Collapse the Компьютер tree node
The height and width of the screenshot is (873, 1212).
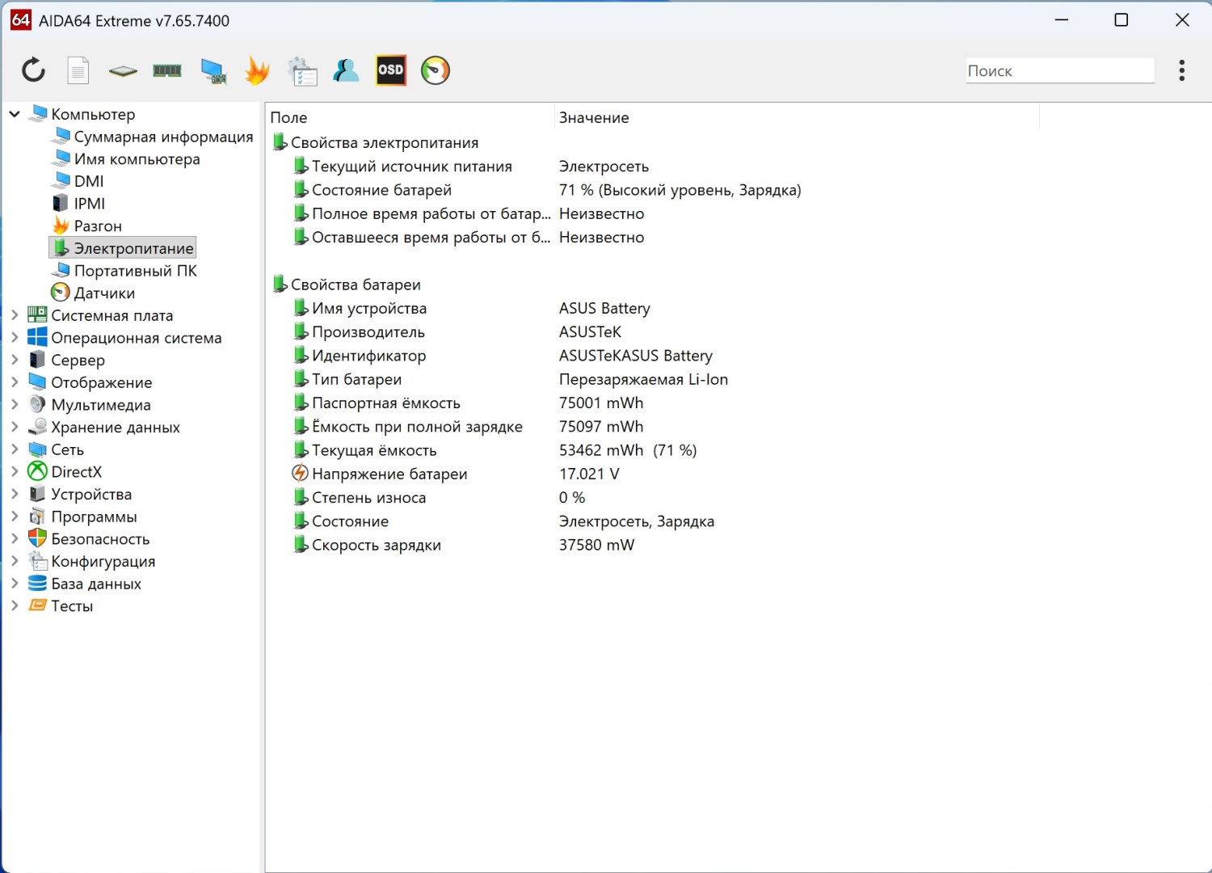[x=15, y=114]
